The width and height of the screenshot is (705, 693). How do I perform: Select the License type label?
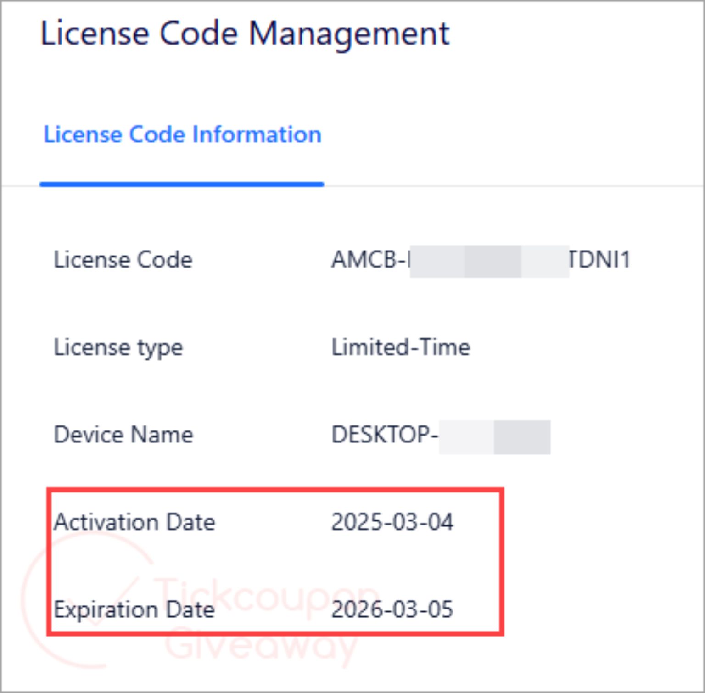pyautogui.click(x=117, y=347)
